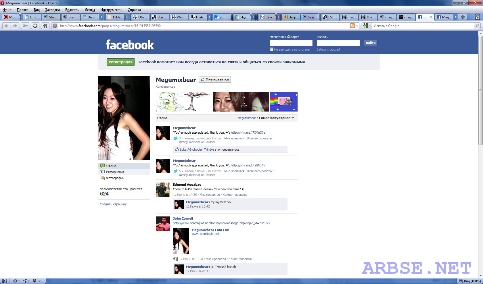Screen dimensions: 483x284
Task: Click the Opera Turbo icon in status bar
Action: coord(34,281)
